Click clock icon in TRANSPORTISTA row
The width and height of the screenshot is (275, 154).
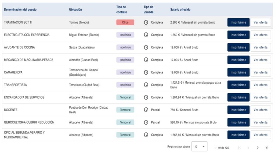point(146,85)
